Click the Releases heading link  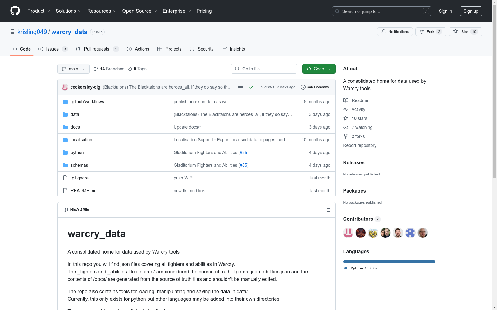(x=354, y=162)
